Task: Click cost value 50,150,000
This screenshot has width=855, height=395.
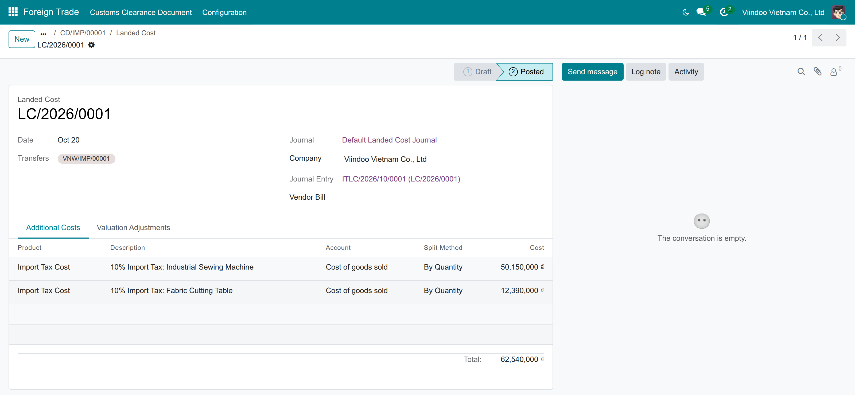Action: [x=522, y=267]
